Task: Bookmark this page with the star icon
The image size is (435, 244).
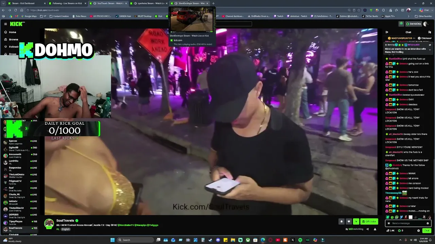Action: [359, 10]
